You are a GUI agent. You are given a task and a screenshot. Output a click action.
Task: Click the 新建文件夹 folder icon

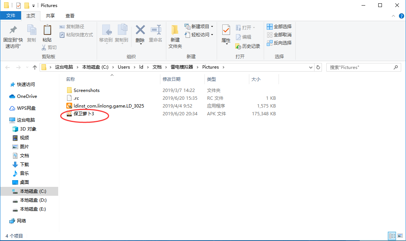175,30
